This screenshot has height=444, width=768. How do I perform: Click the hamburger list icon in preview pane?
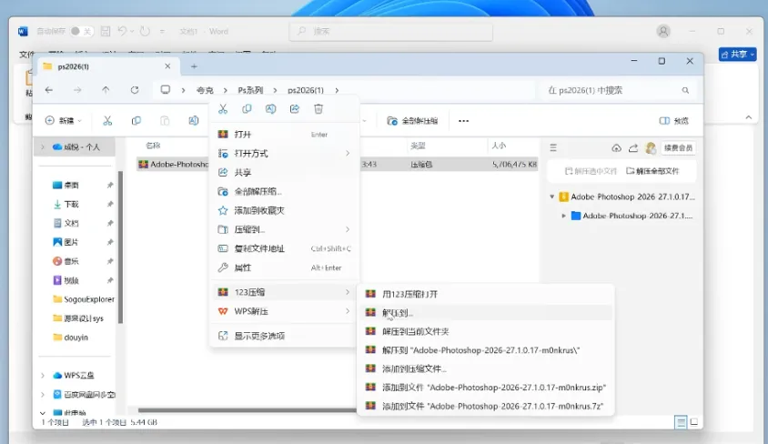point(553,147)
